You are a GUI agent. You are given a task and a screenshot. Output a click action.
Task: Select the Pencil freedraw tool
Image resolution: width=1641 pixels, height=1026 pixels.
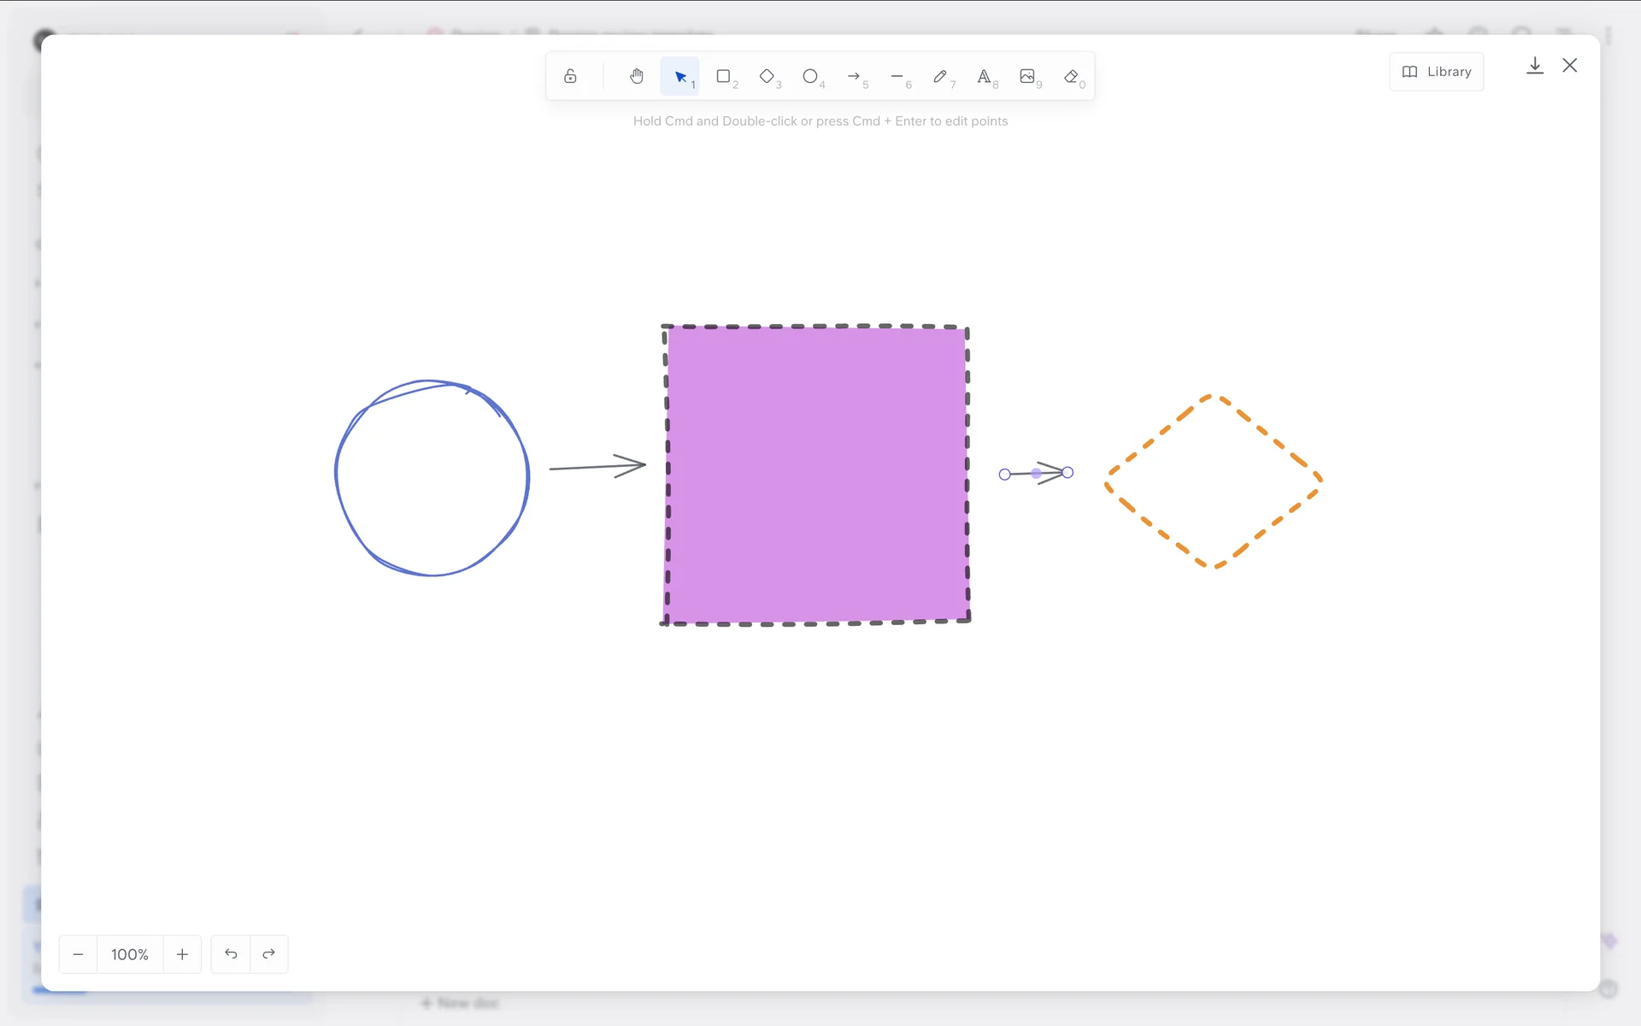tap(940, 76)
